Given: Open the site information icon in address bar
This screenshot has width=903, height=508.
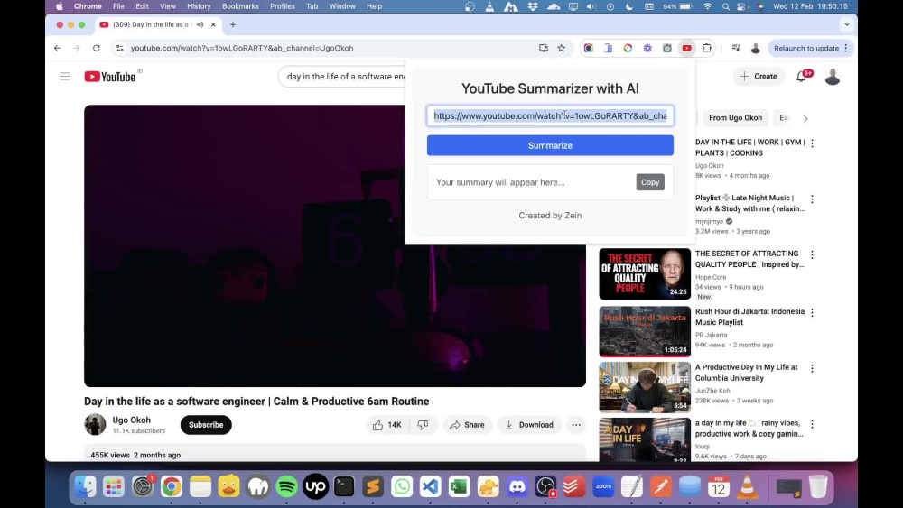Looking at the screenshot, I should (120, 49).
